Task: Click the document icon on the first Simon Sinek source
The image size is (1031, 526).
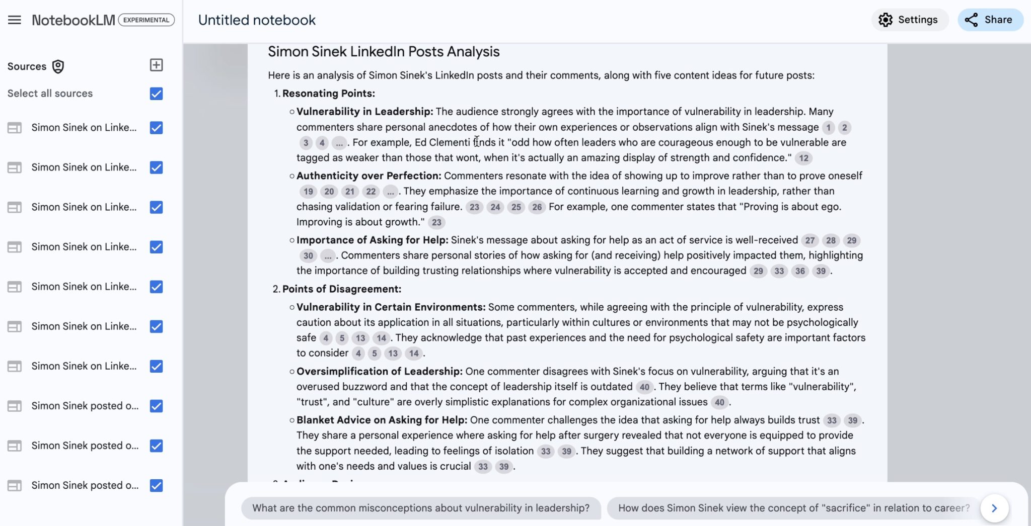Action: coord(14,127)
